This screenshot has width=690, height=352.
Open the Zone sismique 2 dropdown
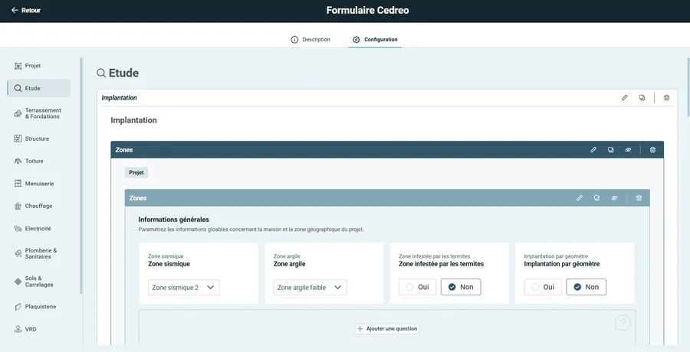pos(183,288)
